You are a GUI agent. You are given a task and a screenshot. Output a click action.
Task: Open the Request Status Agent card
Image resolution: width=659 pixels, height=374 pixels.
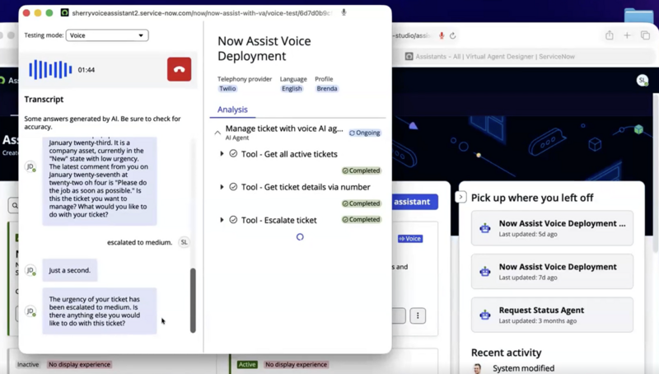pyautogui.click(x=552, y=315)
